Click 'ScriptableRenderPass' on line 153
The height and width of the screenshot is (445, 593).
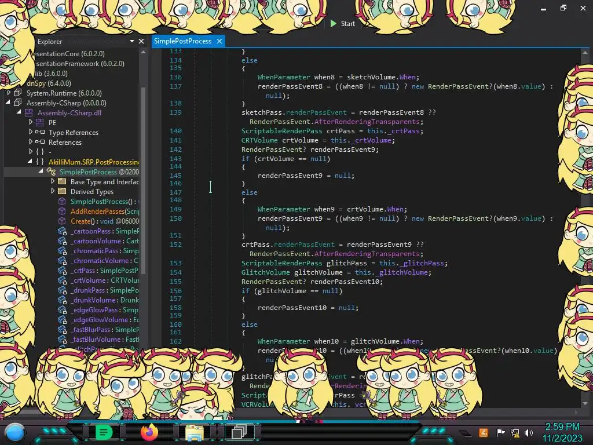point(282,263)
